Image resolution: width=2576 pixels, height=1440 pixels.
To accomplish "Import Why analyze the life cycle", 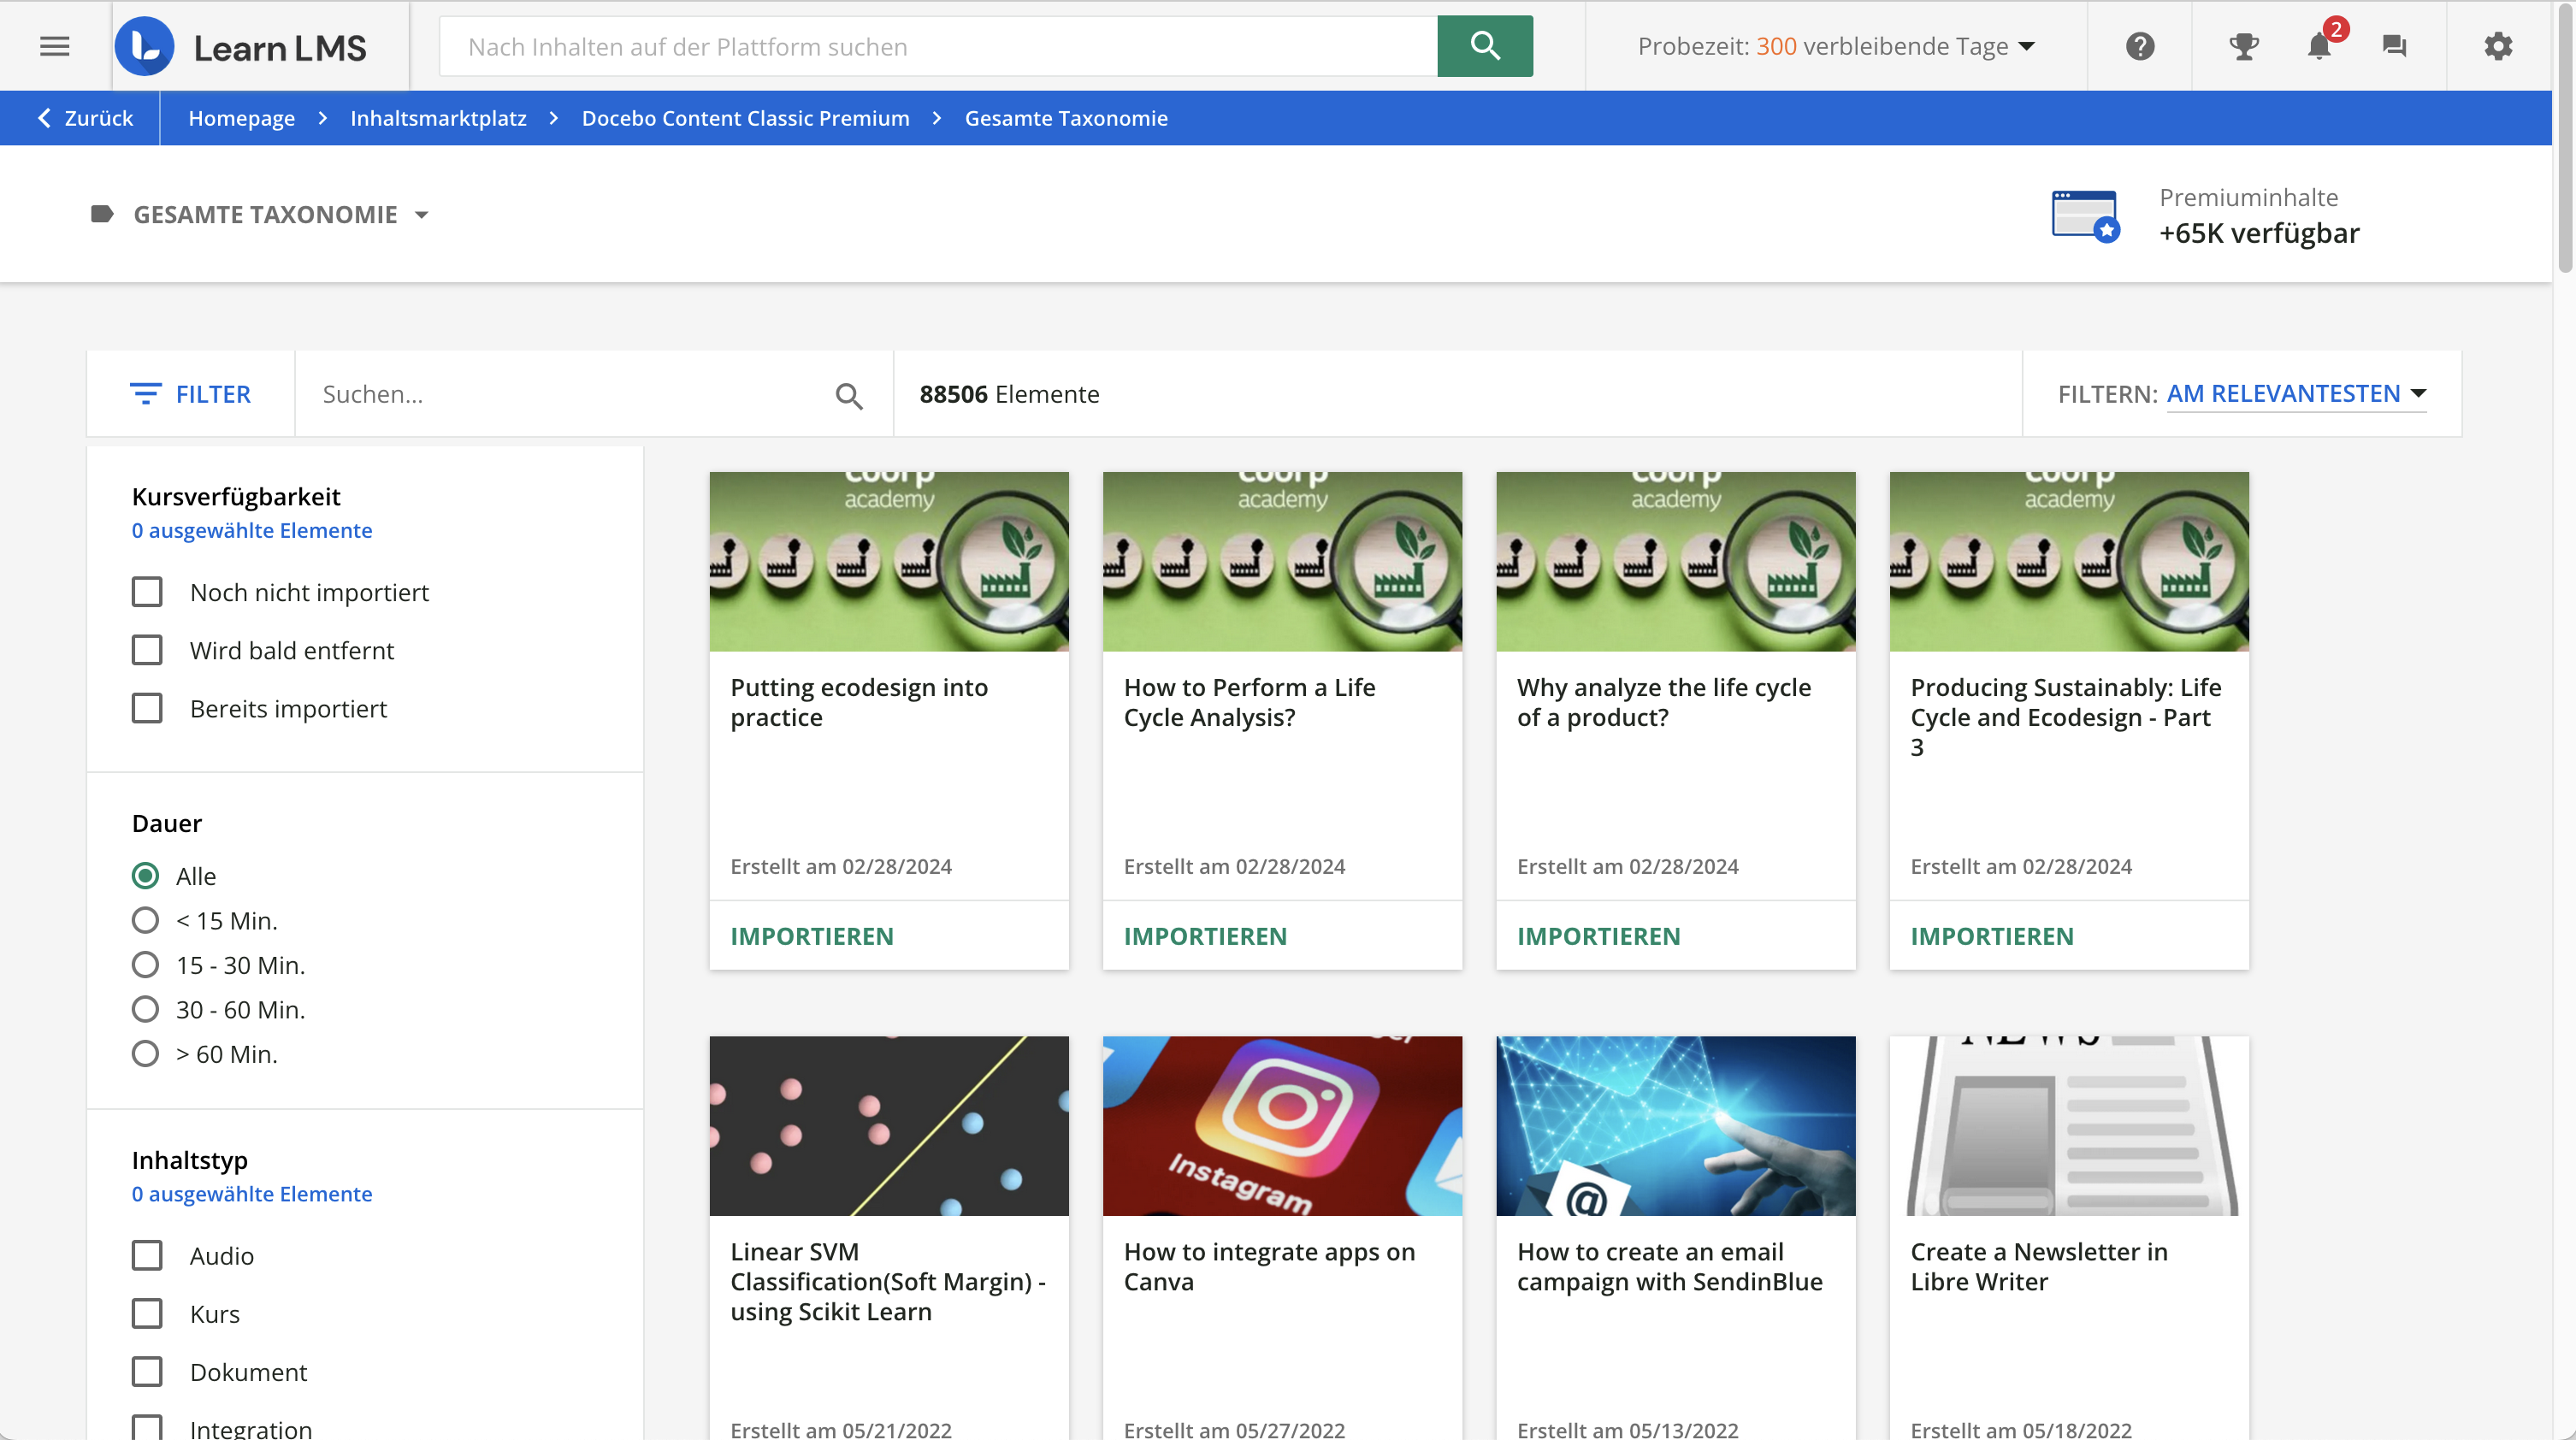I will (x=1599, y=936).
